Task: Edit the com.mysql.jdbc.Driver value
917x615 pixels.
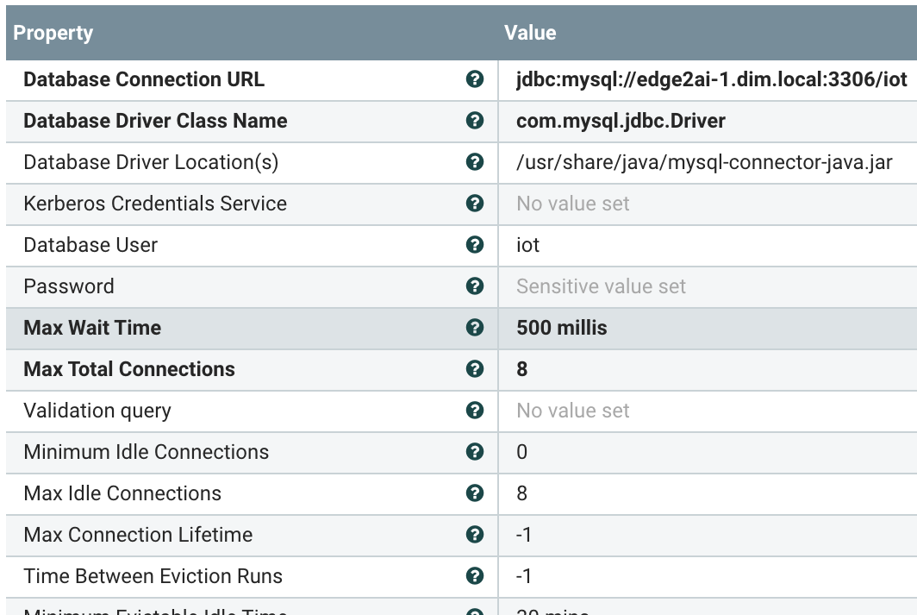Action: pyautogui.click(x=621, y=121)
